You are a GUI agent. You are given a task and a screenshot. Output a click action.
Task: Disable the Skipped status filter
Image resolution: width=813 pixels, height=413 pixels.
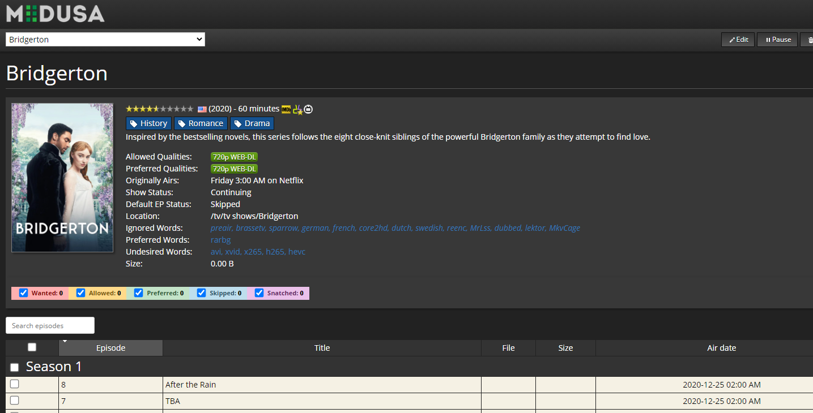(x=202, y=292)
